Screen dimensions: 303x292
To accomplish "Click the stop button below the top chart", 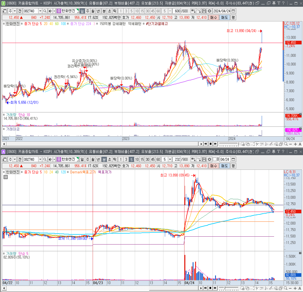I will [x=210, y=144].
